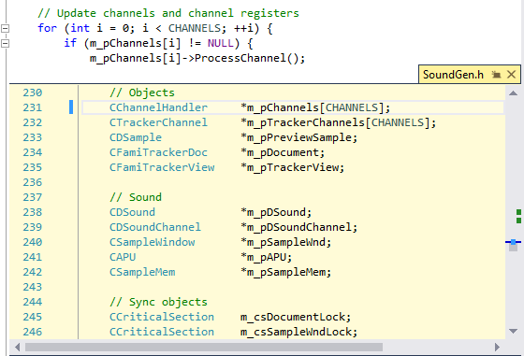This screenshot has height=356, width=524.
Task: Click the horizontal scrollbar left arrow
Action: (18, 347)
